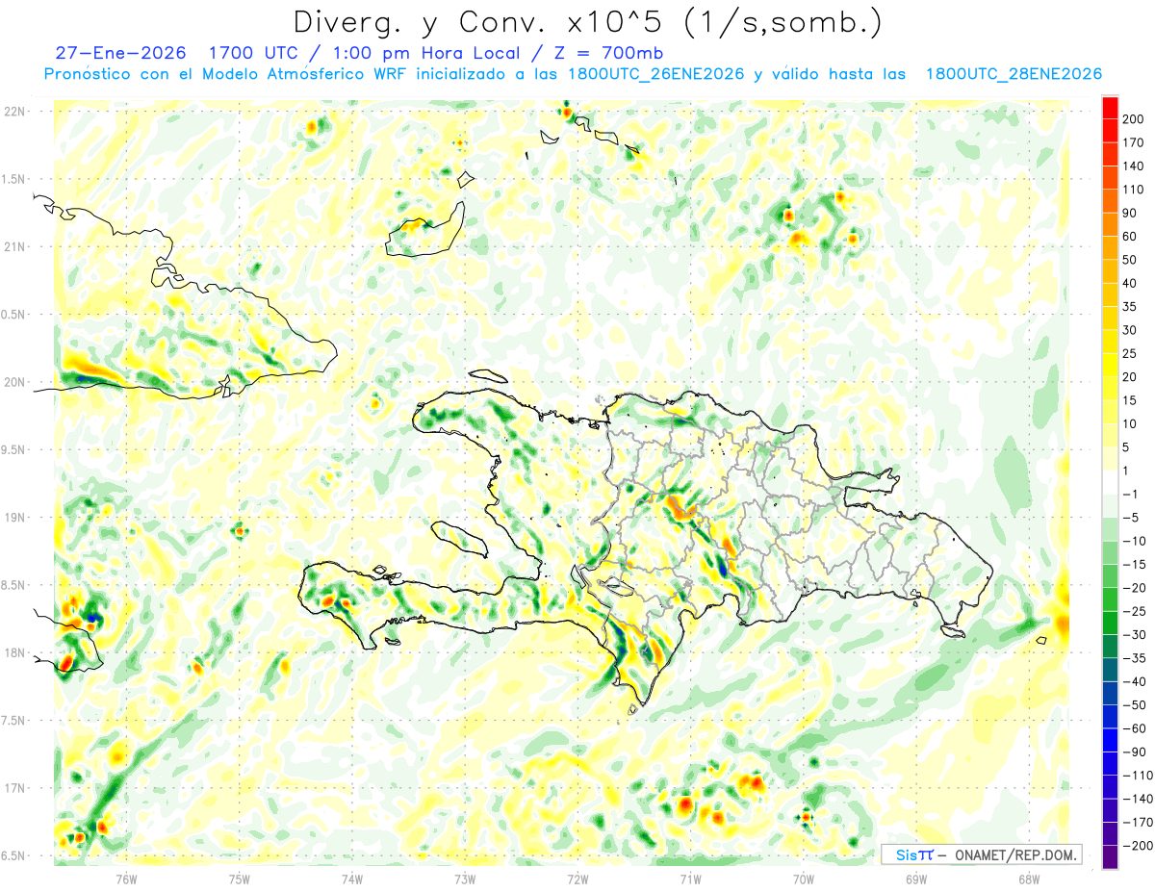Click the 'ONAMET/REP.DOM.' credit box
1155x892 pixels.
click(x=981, y=854)
